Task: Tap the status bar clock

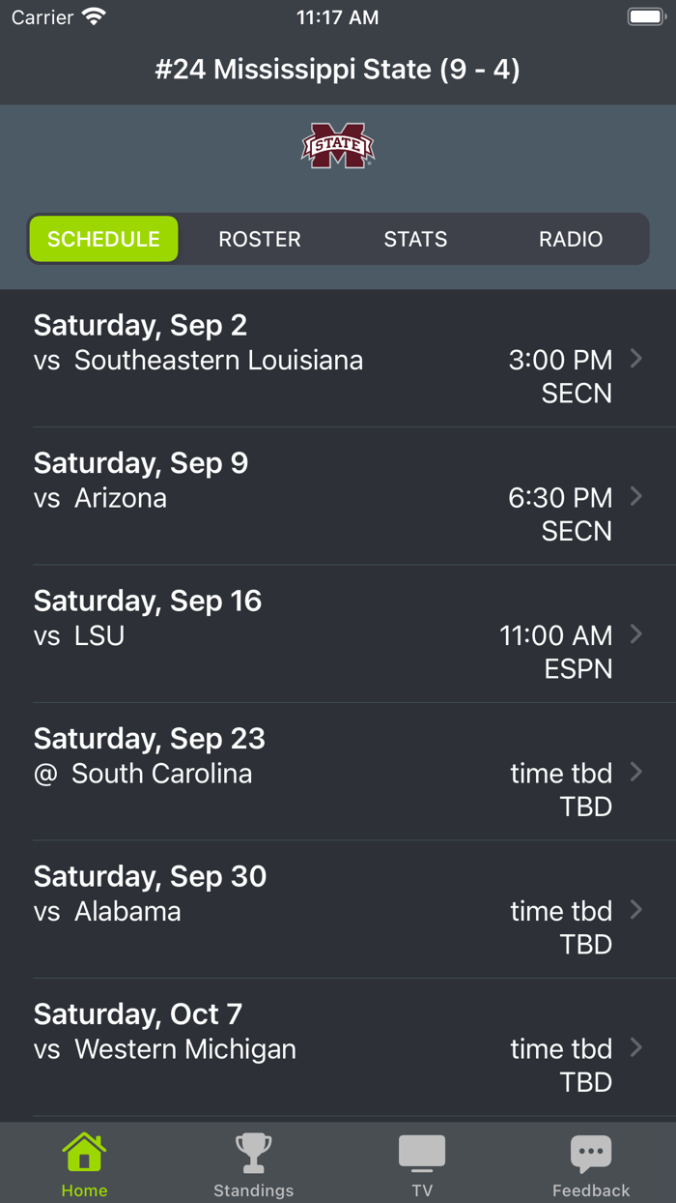Action: tap(338, 15)
